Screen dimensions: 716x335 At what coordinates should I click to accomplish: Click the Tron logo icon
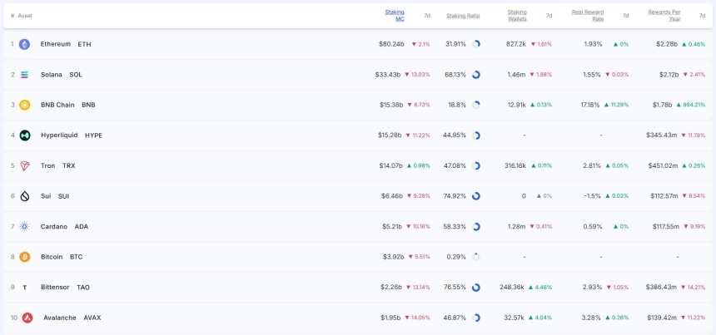[25, 165]
